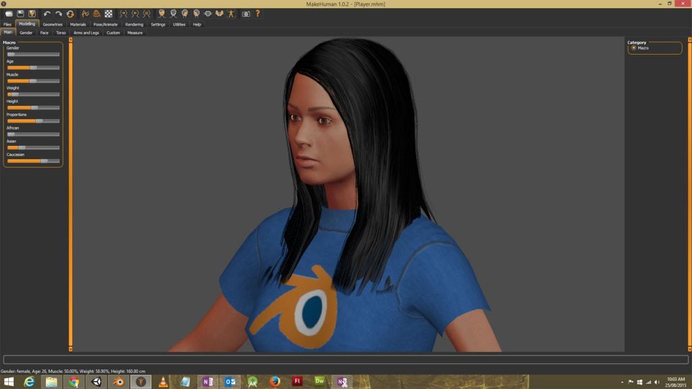Select the checkered background toolbar icon
Viewport: 692px width, 389px height.
(x=108, y=12)
